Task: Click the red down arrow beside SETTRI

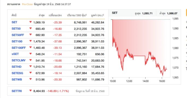Action: [x=31, y=90]
